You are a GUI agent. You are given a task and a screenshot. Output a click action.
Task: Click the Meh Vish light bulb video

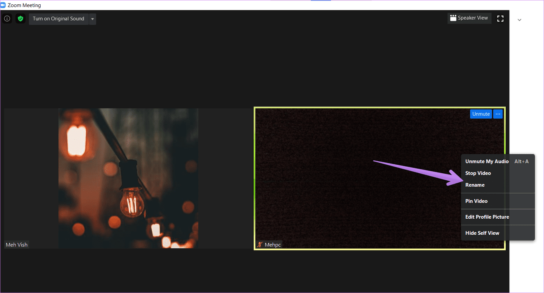click(128, 178)
